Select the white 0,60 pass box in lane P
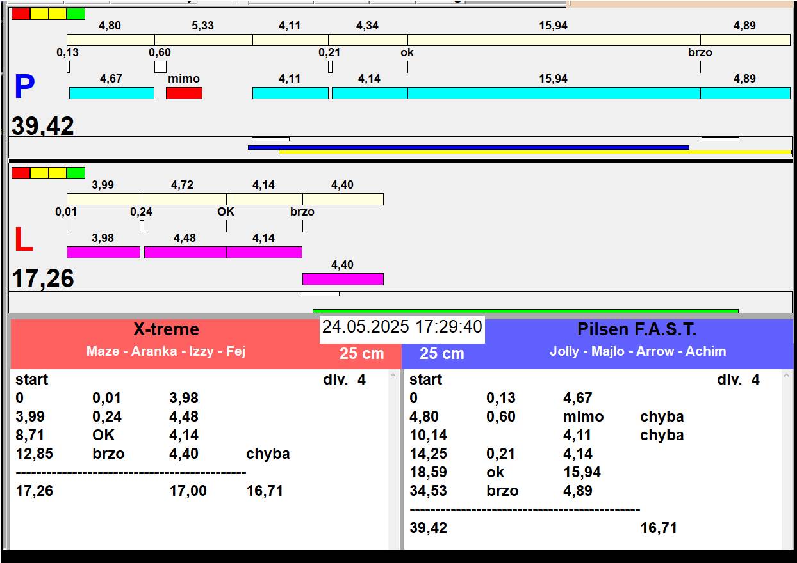This screenshot has height=563, width=797. coord(160,67)
